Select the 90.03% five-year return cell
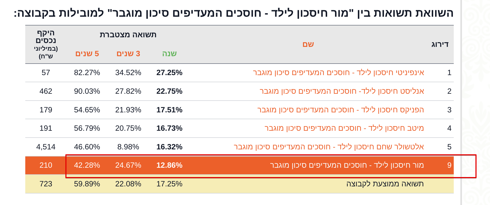This screenshot has height=205, width=490. point(87,91)
